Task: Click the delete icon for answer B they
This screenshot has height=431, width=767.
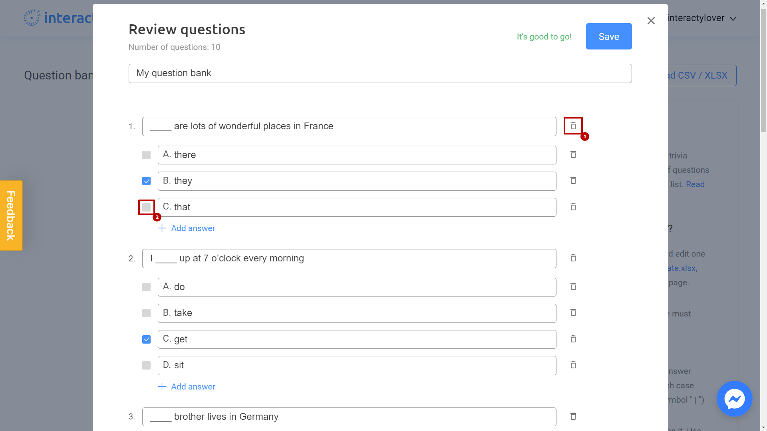Action: coord(573,180)
